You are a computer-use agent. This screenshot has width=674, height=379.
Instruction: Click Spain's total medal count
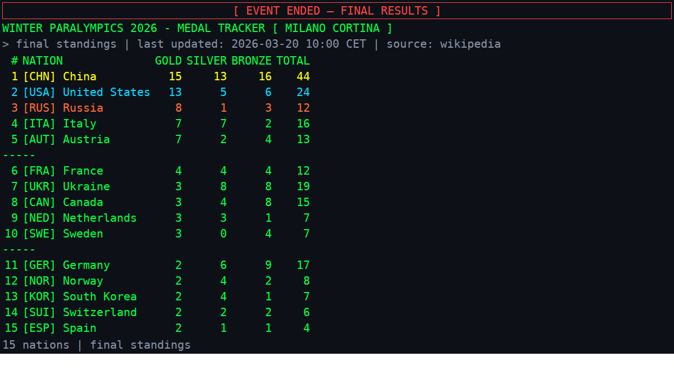[x=306, y=328]
